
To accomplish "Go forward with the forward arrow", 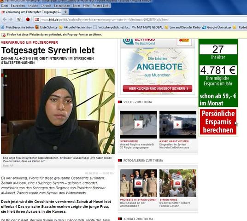I will 11,19.
